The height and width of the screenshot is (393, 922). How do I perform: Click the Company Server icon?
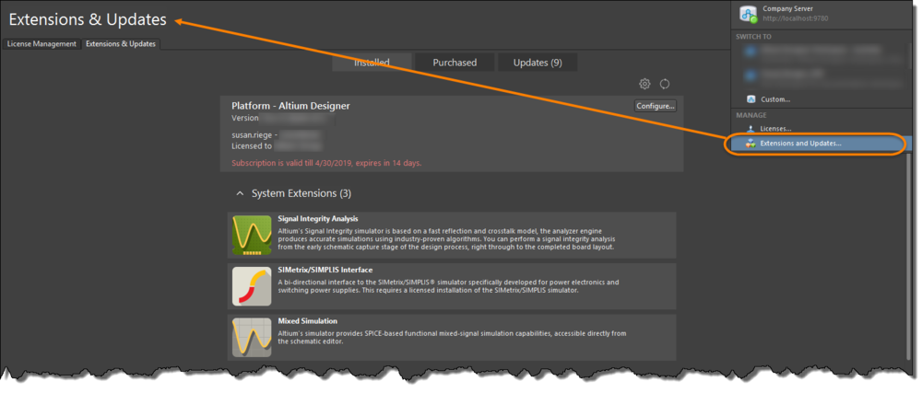point(748,13)
